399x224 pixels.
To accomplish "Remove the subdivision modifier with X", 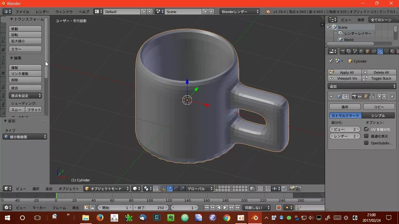I will tap(392, 96).
